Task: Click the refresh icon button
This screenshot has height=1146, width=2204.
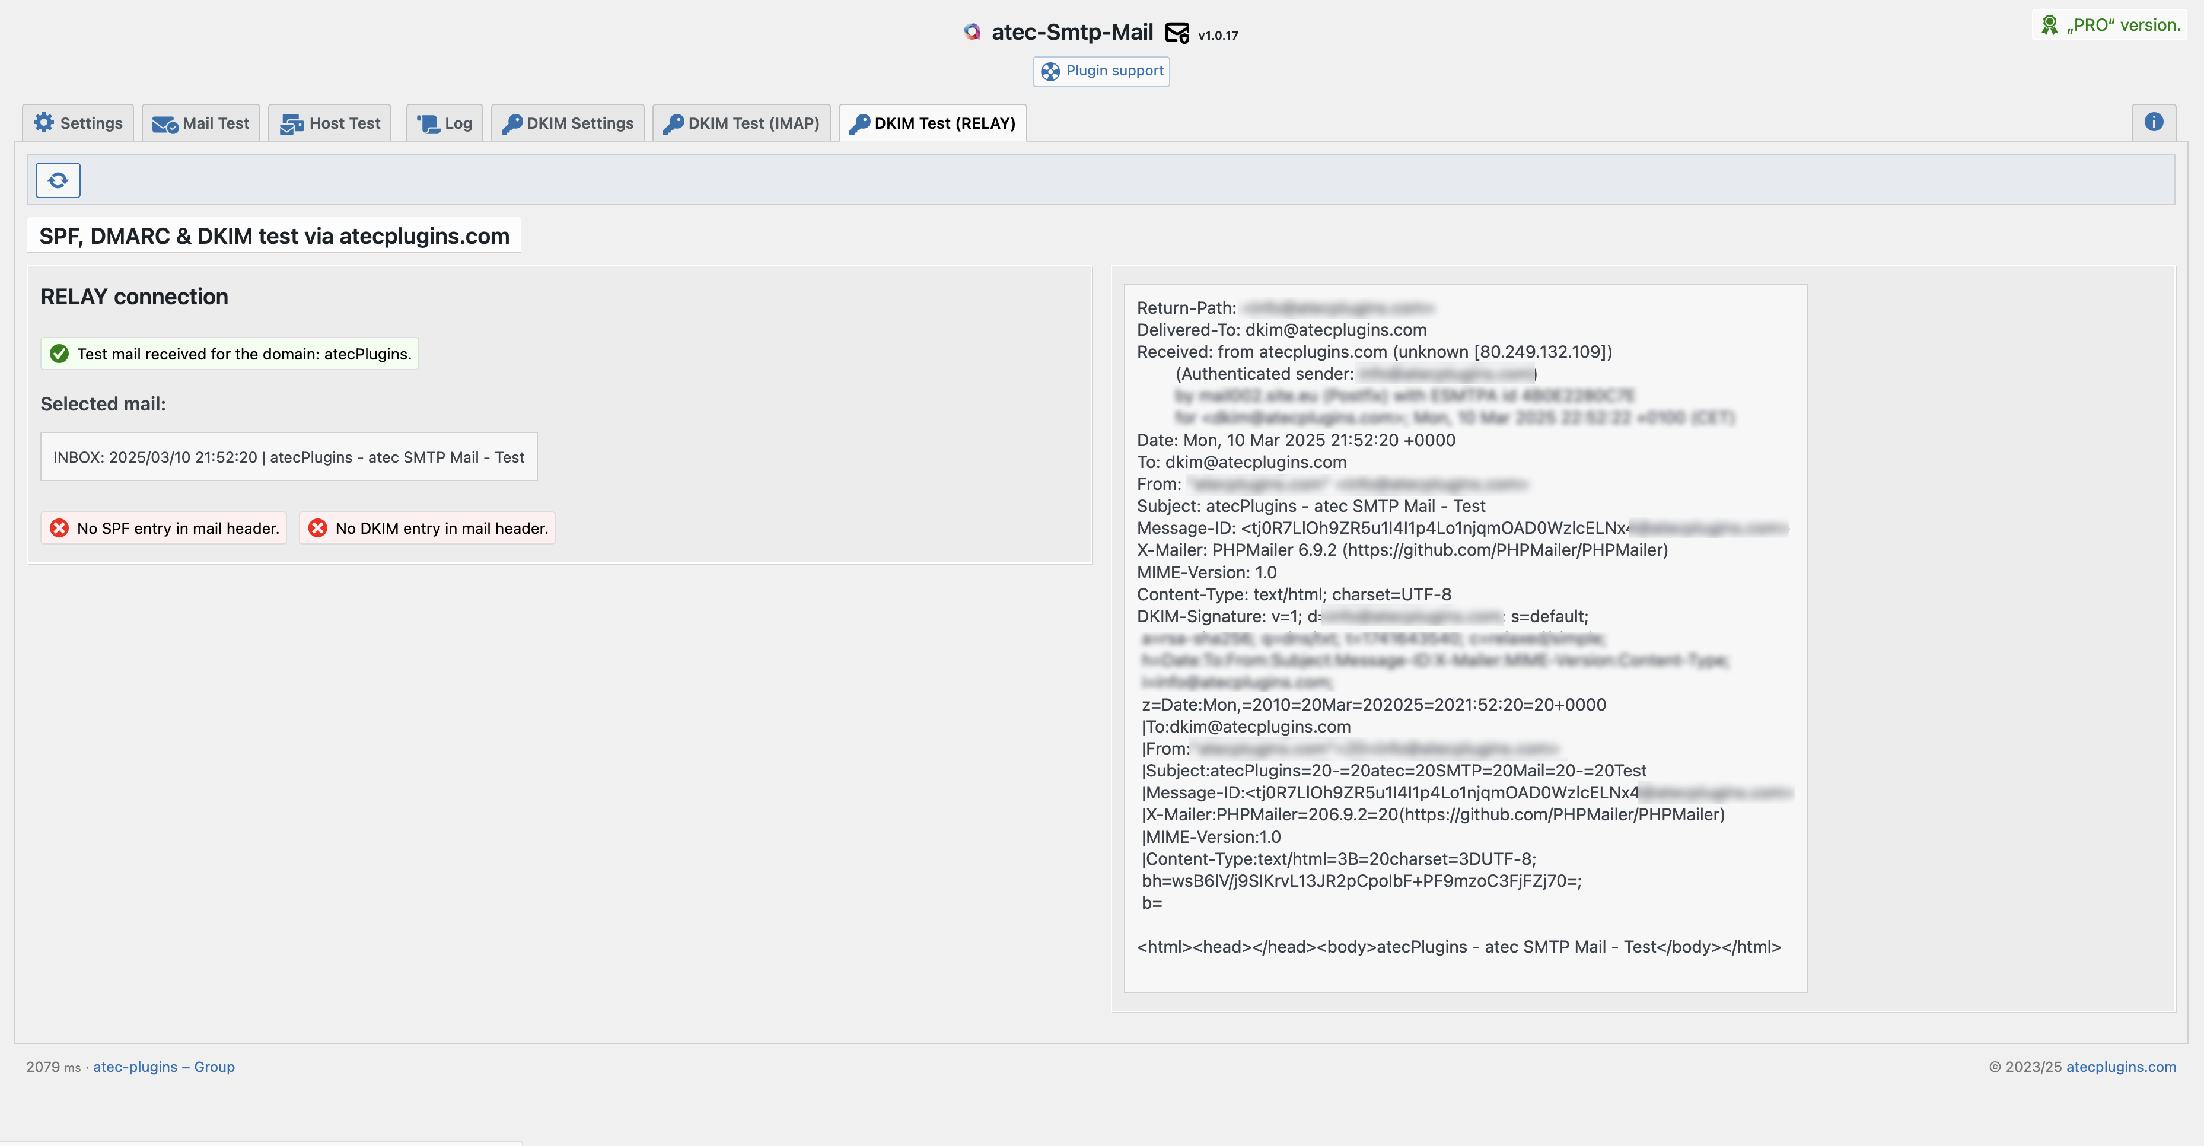Action: click(58, 180)
